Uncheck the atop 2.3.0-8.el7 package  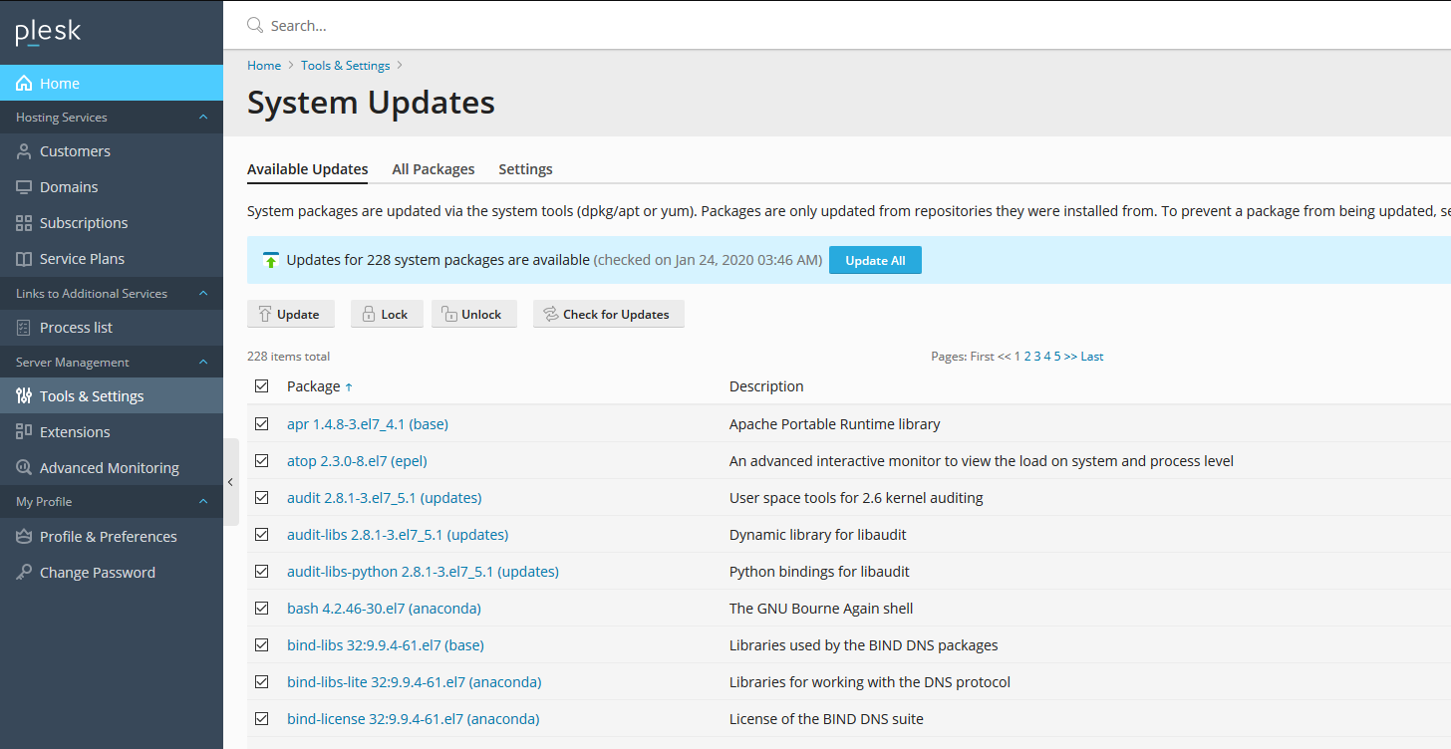tap(262, 461)
